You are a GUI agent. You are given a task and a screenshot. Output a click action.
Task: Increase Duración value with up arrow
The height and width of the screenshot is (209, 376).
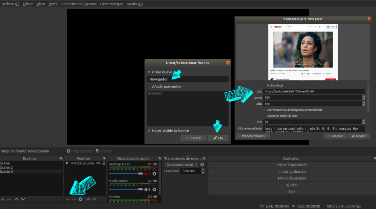coord(203,169)
